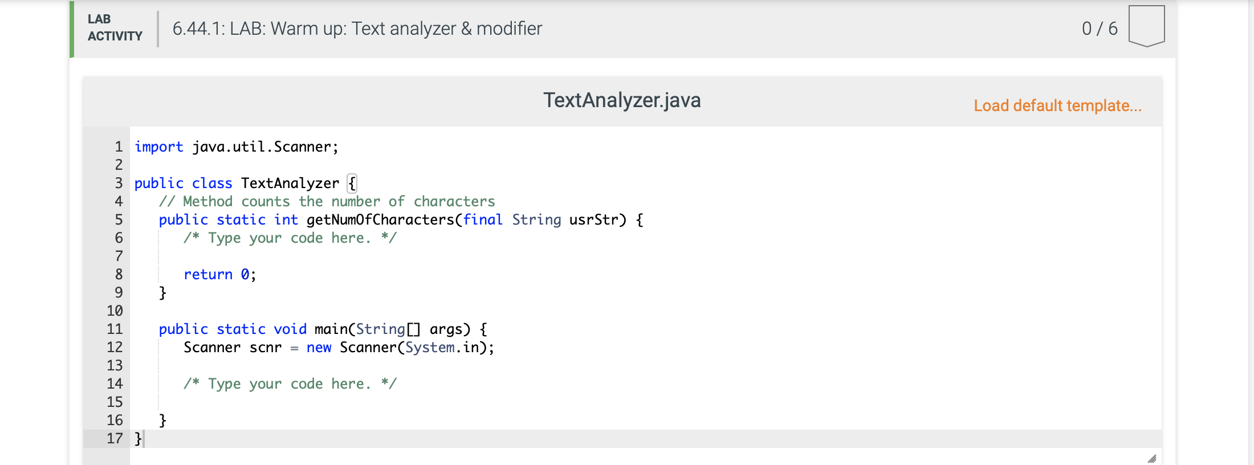This screenshot has width=1254, height=465.
Task: Click line number 5 in the editor gutter
Action: (117, 219)
